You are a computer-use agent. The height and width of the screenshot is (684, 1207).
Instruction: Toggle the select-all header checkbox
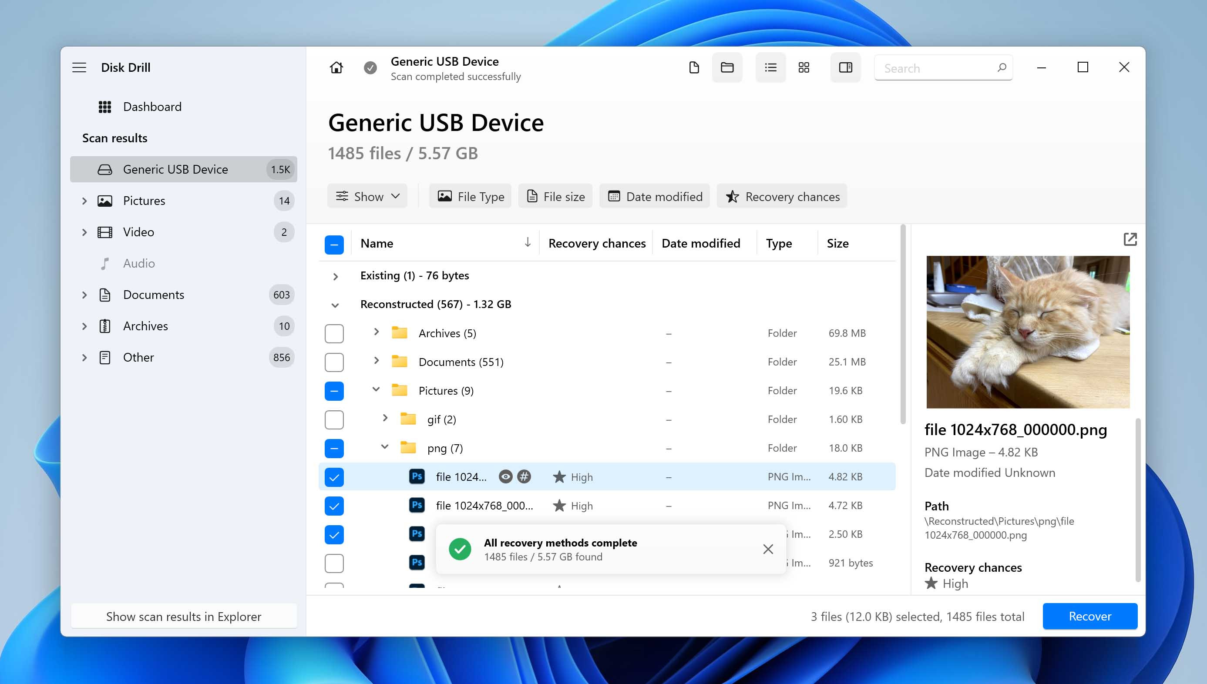tap(334, 244)
